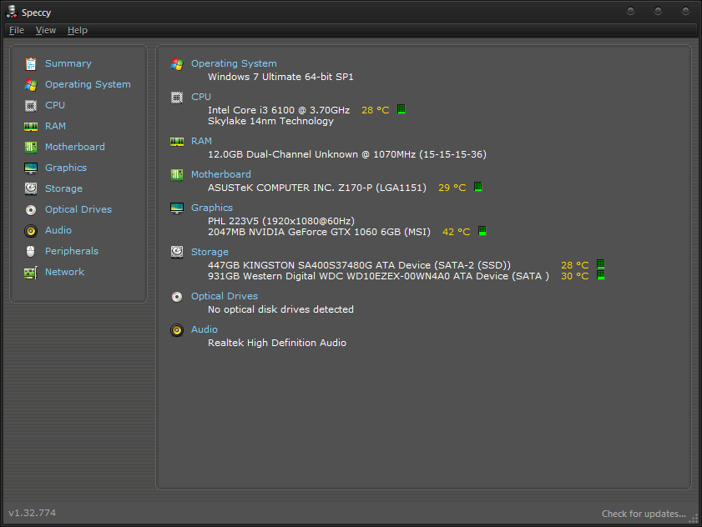The width and height of the screenshot is (702, 527).
Task: Click the Western Digital drive temperature indicator icon
Action: tap(600, 274)
